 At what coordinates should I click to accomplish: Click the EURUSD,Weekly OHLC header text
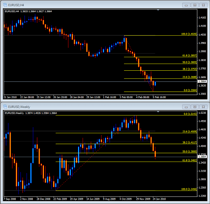(x=31, y=113)
